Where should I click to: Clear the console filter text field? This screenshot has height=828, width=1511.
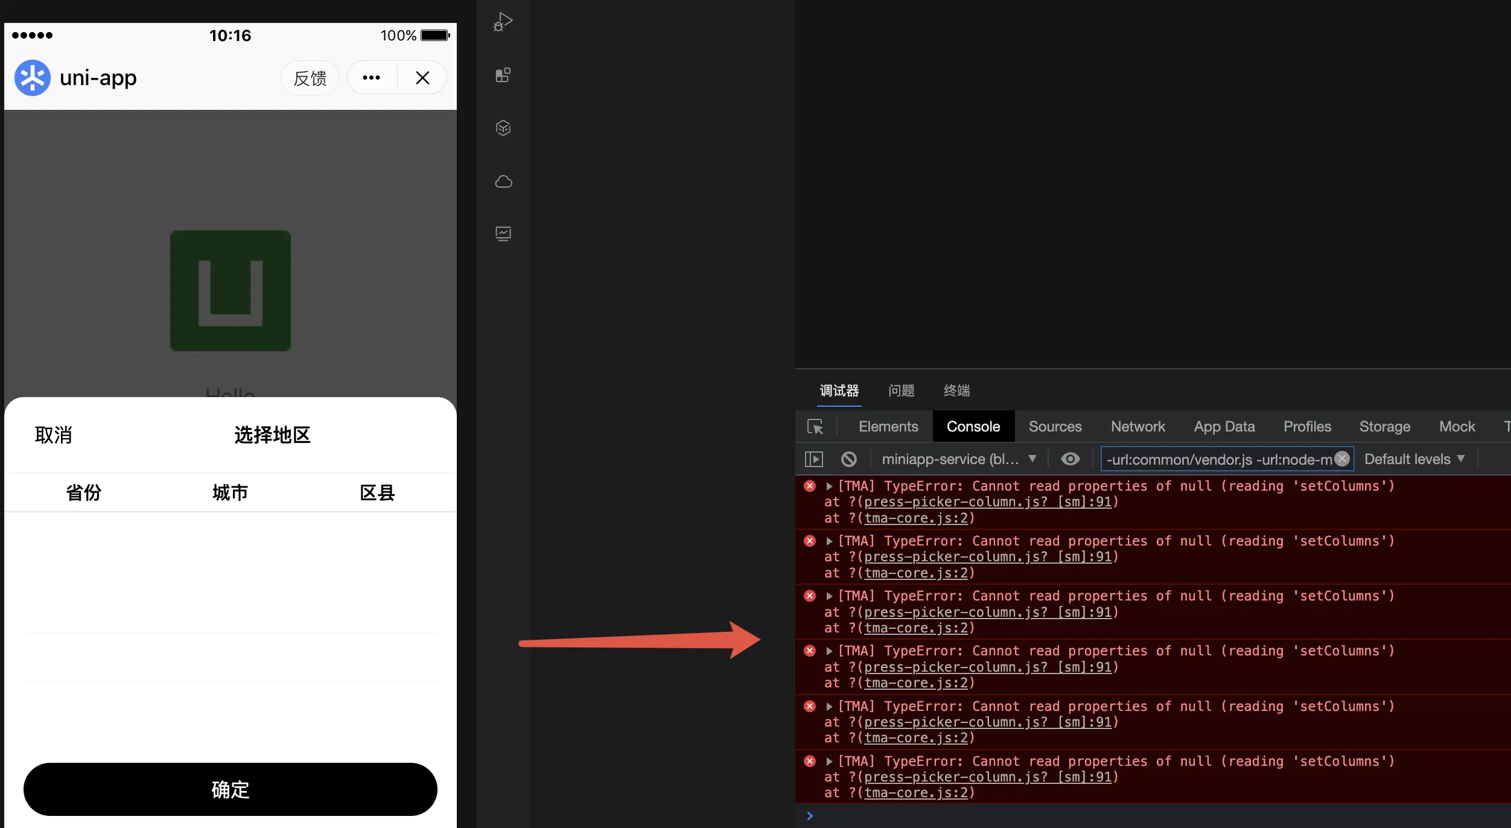(1342, 459)
